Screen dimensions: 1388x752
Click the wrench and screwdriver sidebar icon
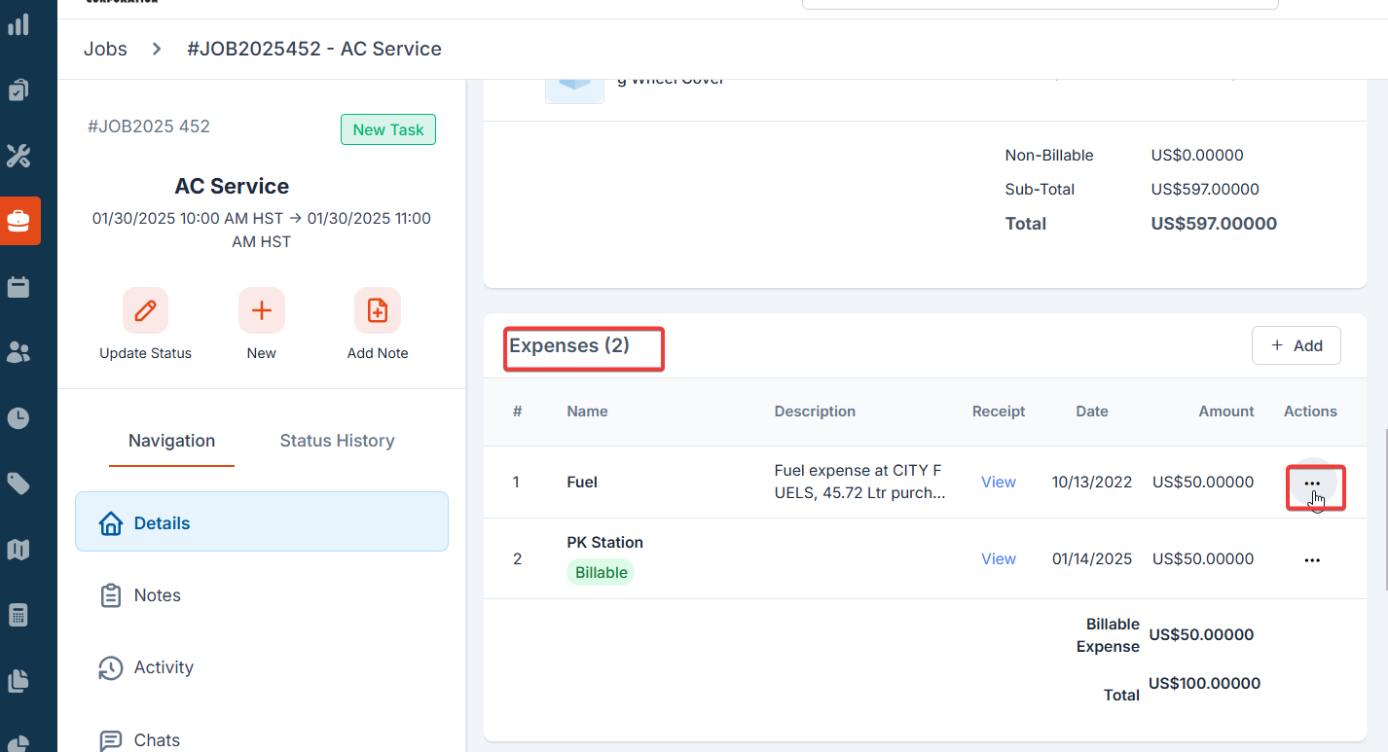point(18,156)
